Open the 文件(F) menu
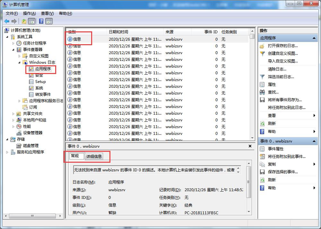This screenshot has width=321, height=229. pos(12,13)
